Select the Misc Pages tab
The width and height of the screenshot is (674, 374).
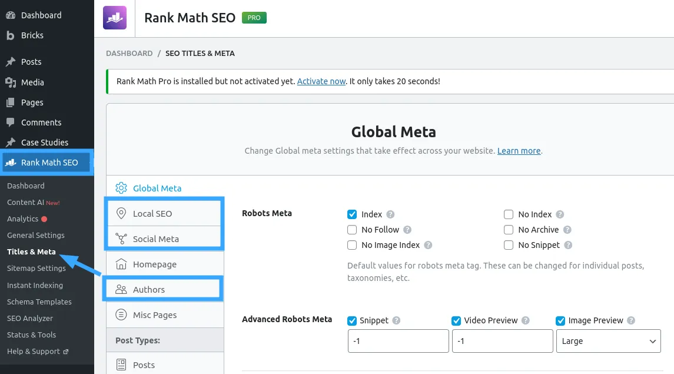click(x=165, y=315)
